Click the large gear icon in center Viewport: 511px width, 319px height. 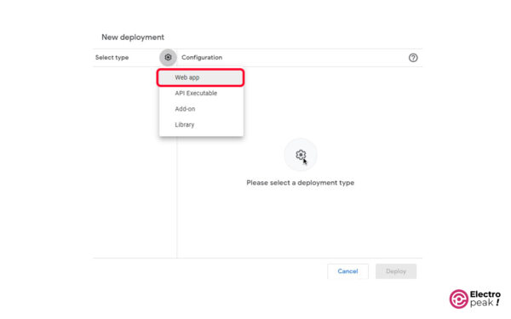(x=301, y=155)
